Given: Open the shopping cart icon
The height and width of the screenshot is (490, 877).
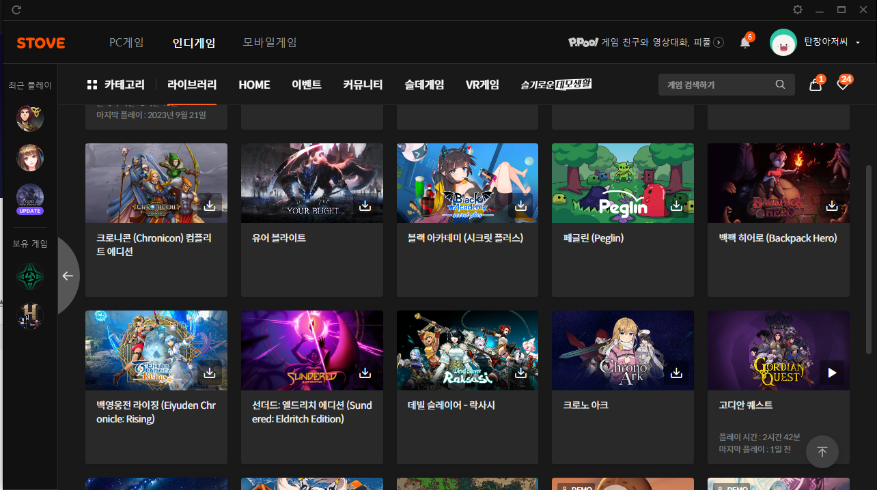Looking at the screenshot, I should point(815,85).
